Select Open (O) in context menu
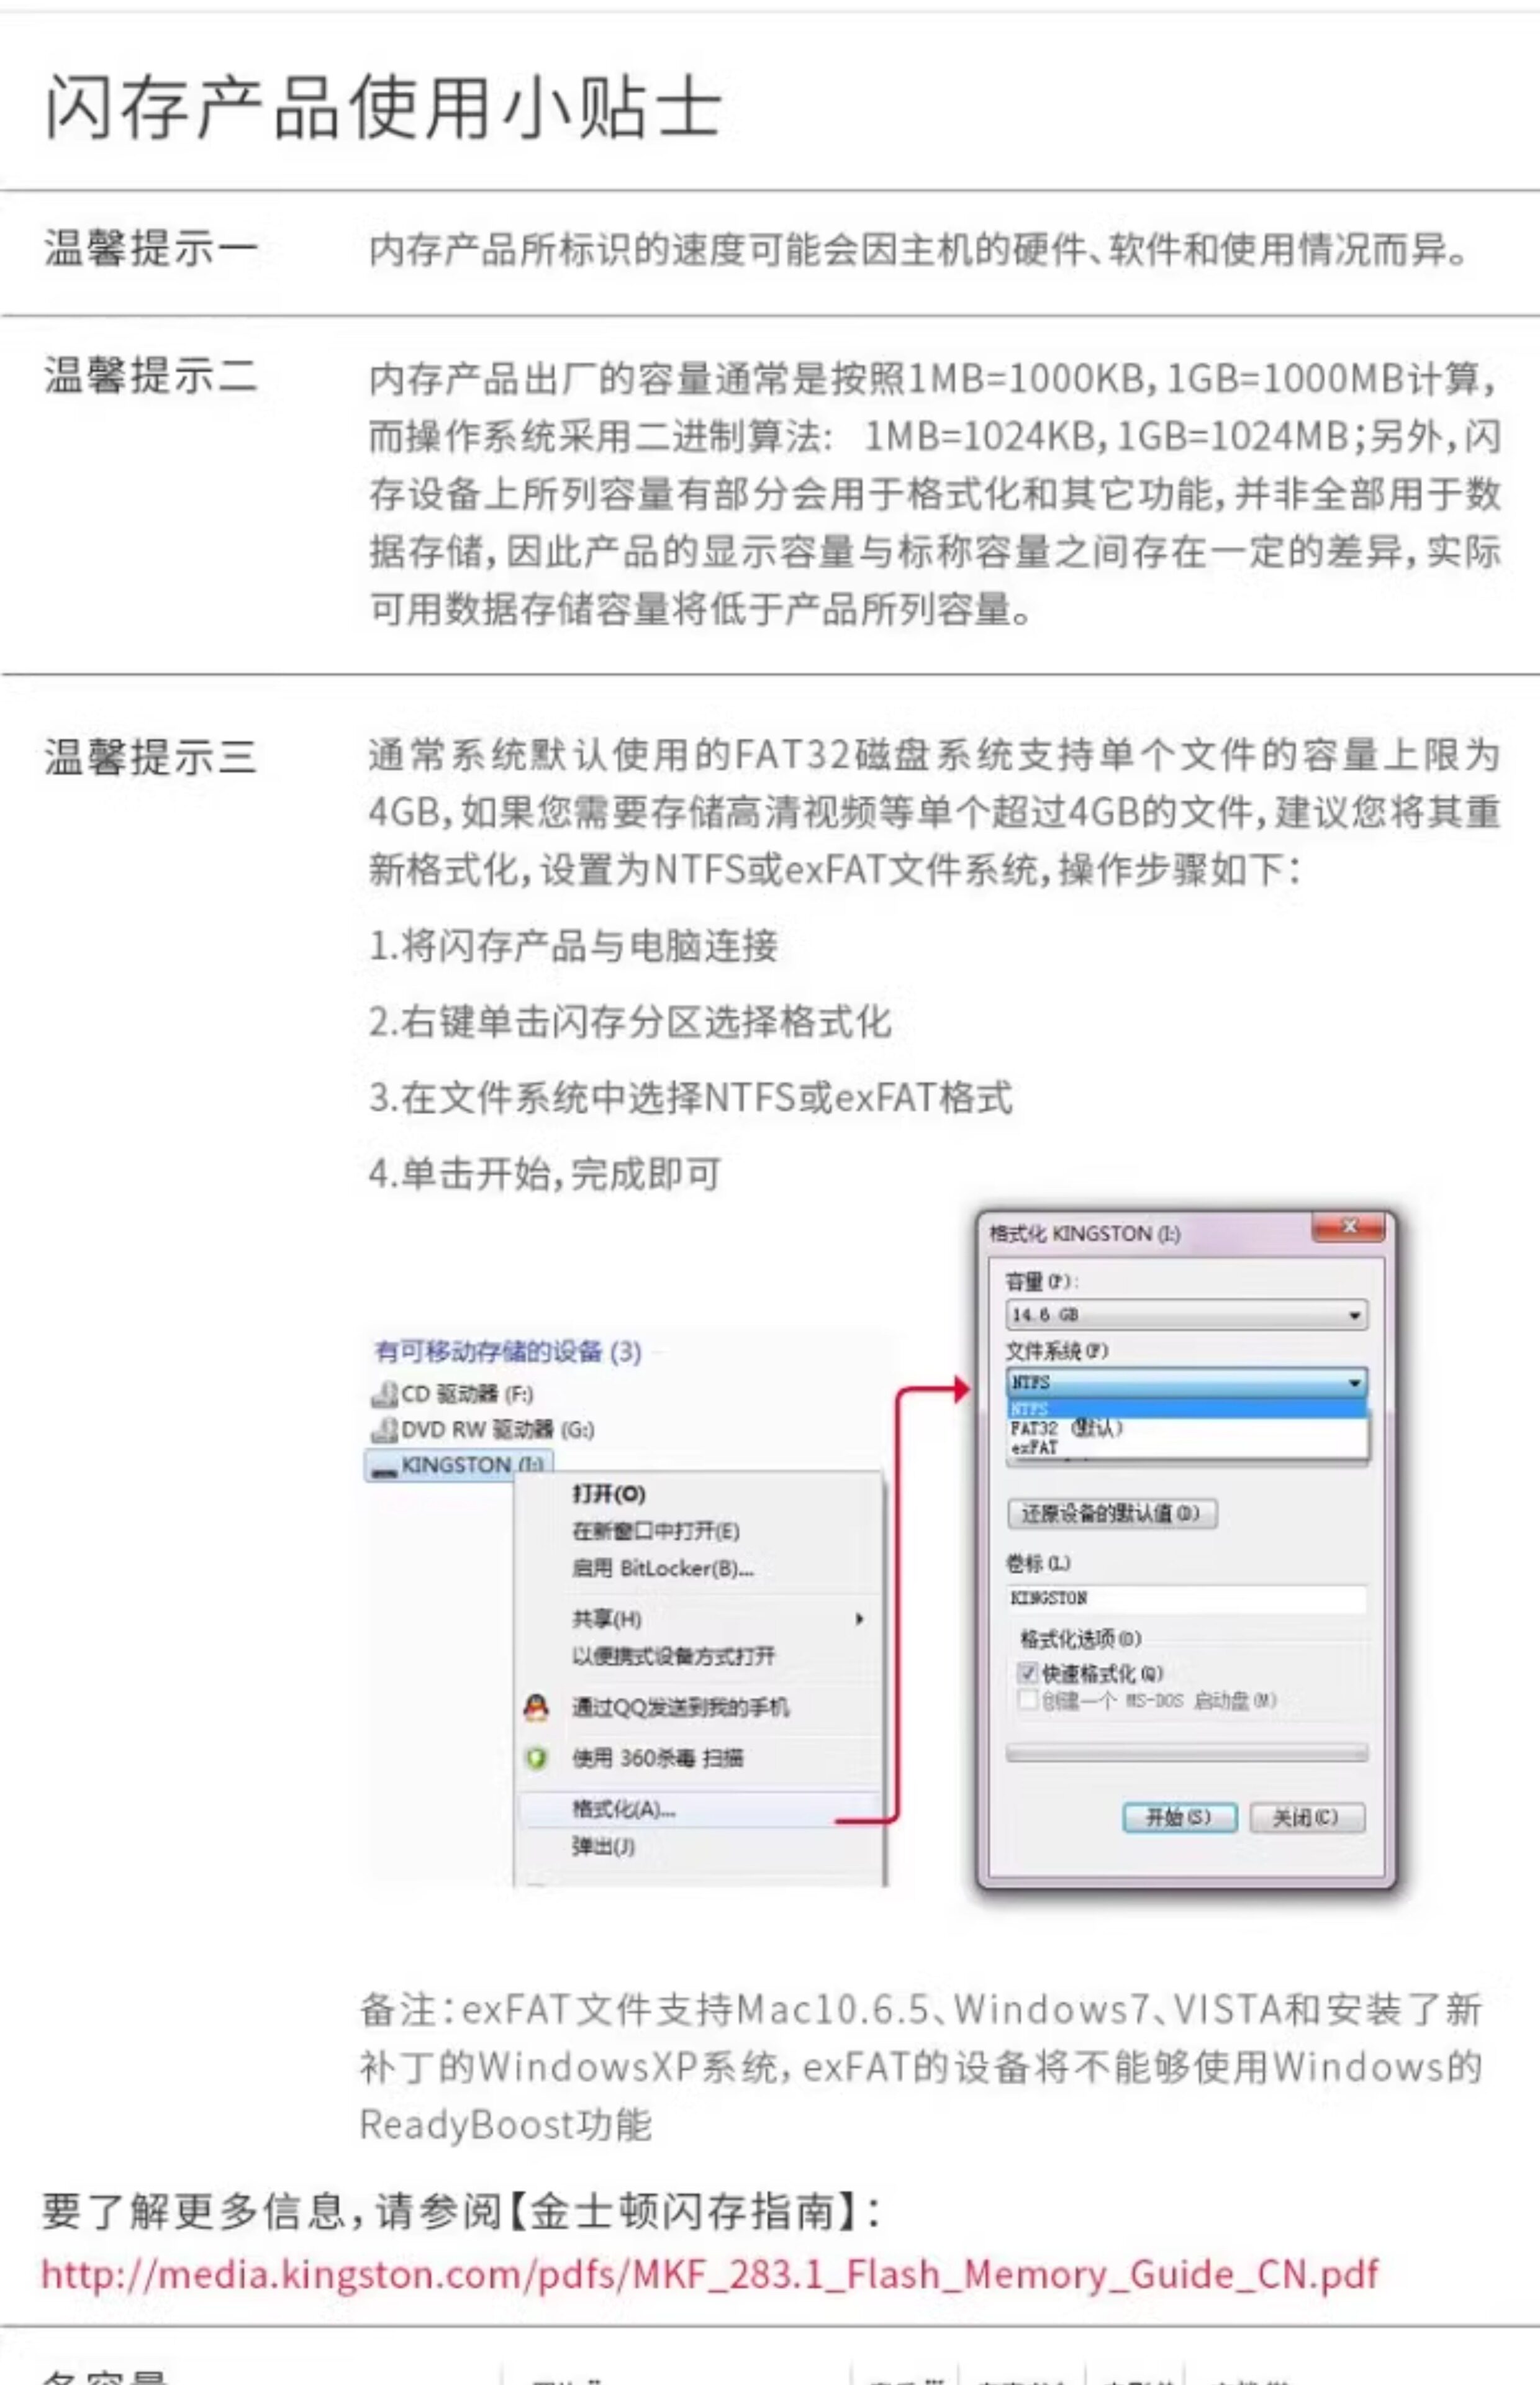1540x2385 pixels. point(608,1493)
